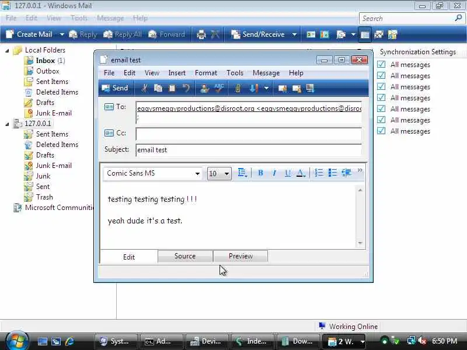Viewport: 467px width, 350px height.
Task: Toggle the first All messages checkbox
Action: 381,64
